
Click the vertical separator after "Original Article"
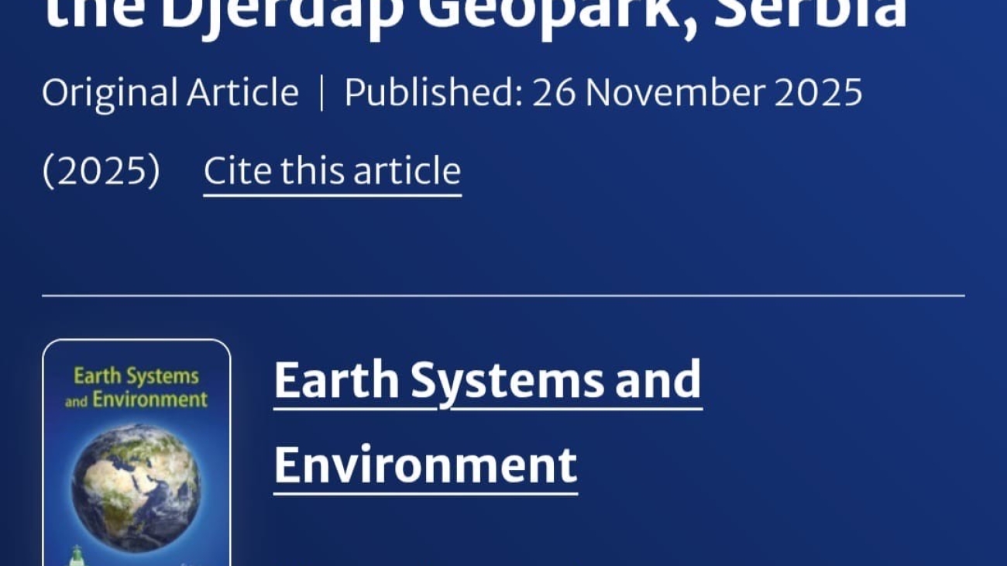321,93
